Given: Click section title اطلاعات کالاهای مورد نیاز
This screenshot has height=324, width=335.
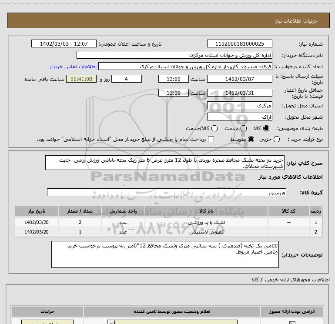Looking at the screenshot, I should point(291,177).
